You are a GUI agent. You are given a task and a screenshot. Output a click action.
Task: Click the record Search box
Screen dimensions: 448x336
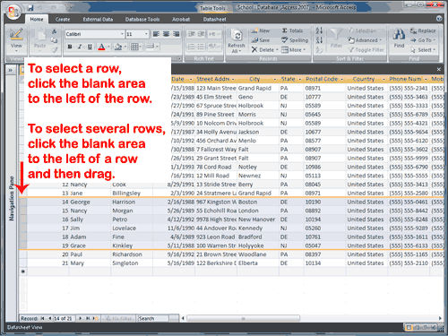point(153,318)
